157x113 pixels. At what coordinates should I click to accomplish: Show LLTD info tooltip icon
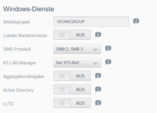(x=98, y=103)
